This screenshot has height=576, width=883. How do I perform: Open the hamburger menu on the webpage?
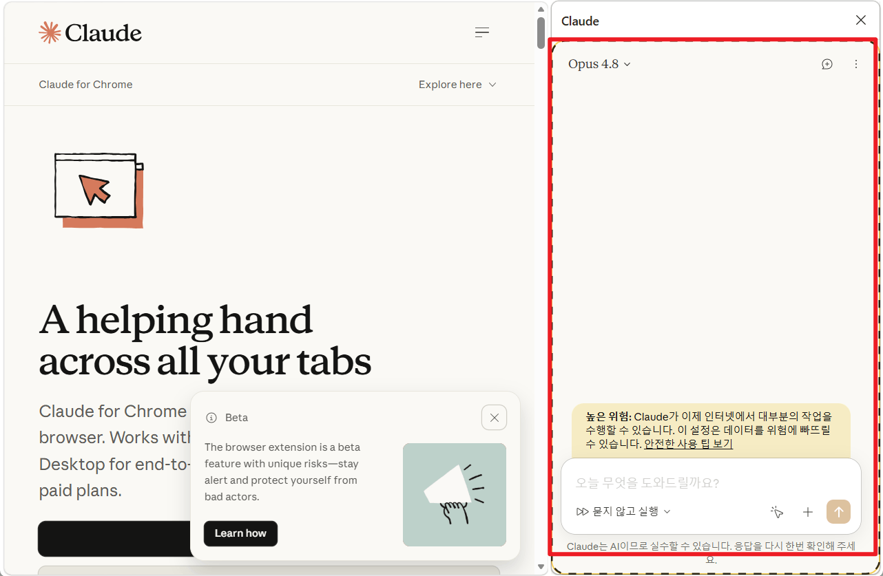482,32
